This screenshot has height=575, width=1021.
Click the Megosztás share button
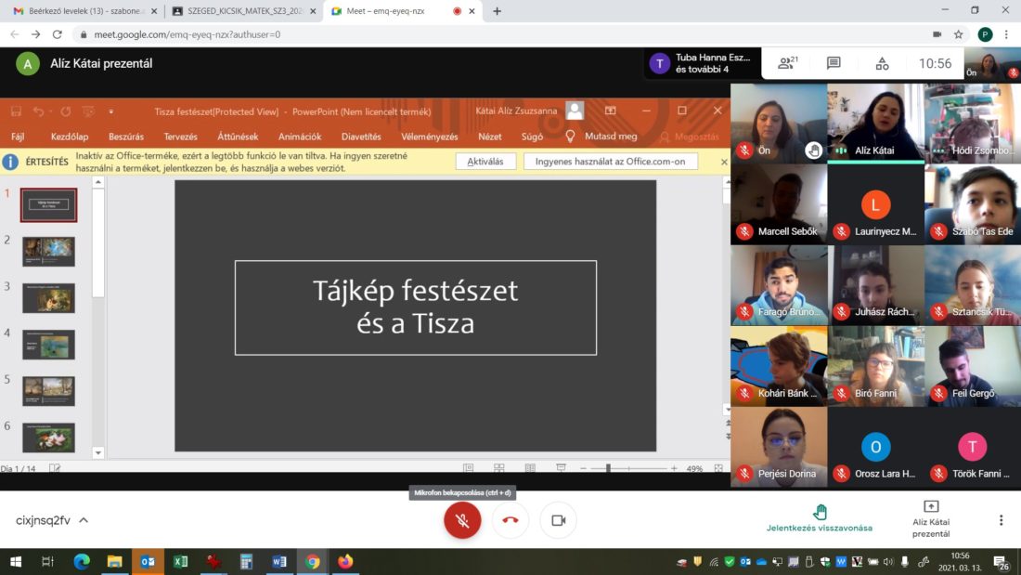pyautogui.click(x=691, y=137)
